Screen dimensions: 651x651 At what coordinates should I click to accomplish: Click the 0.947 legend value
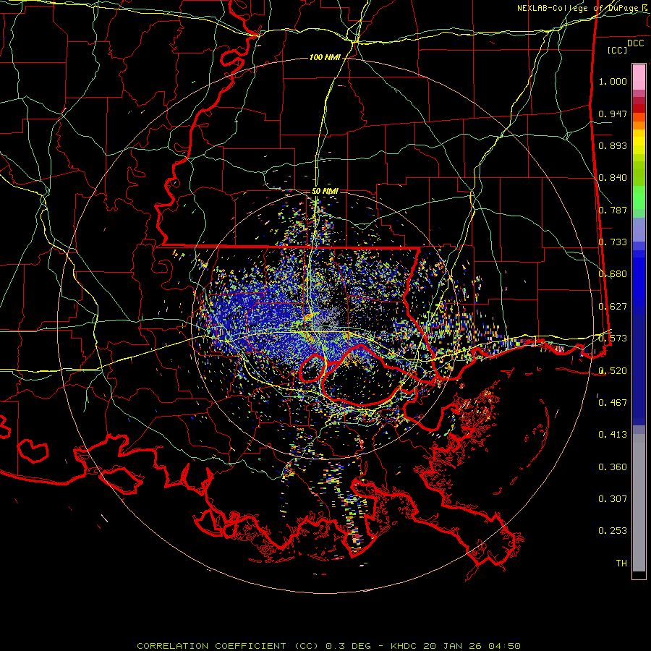point(613,114)
